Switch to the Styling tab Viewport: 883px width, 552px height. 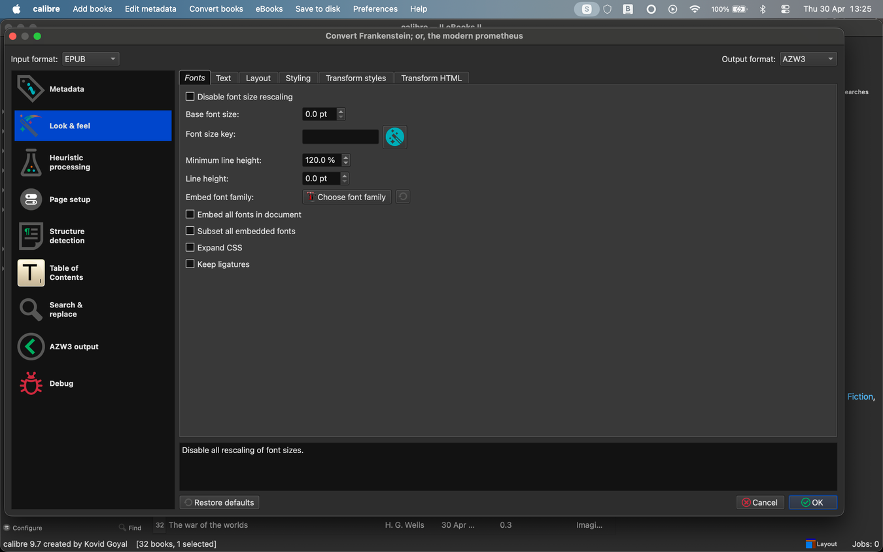(x=298, y=78)
